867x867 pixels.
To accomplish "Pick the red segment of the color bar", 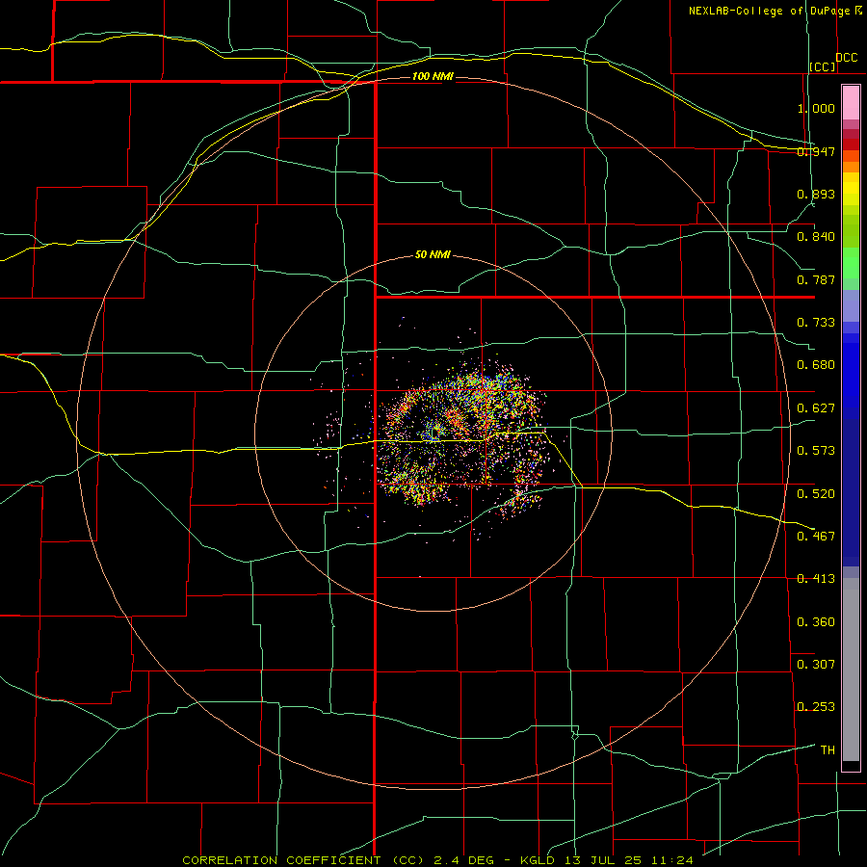I will (851, 144).
